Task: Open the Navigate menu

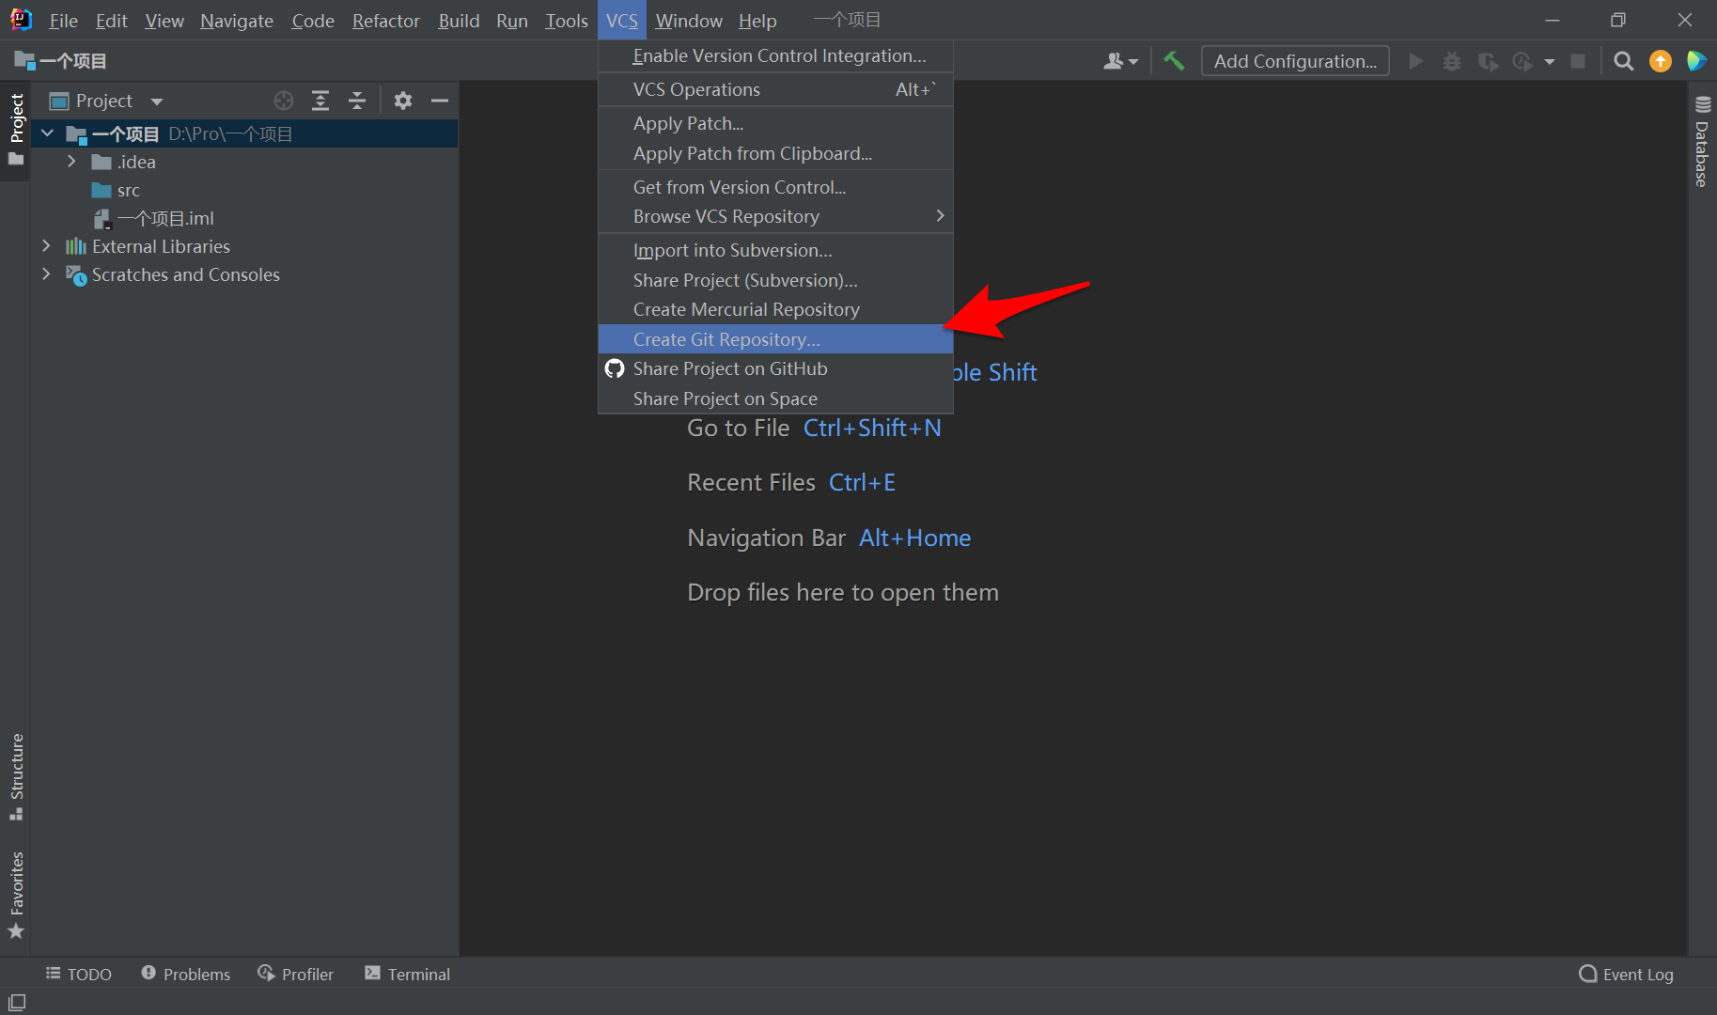Action: pos(236,20)
